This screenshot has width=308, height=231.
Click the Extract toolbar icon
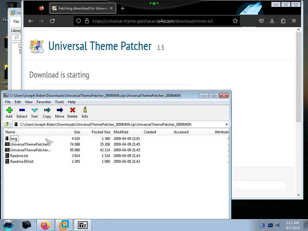pos(22,112)
